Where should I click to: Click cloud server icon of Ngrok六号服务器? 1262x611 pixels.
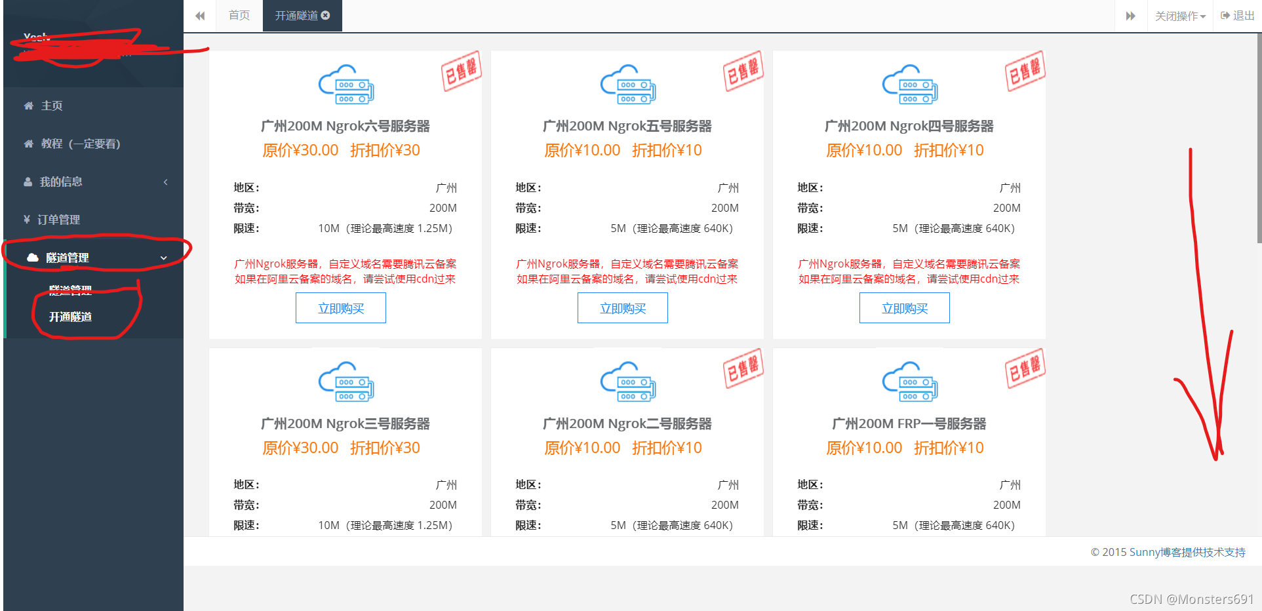point(346,85)
